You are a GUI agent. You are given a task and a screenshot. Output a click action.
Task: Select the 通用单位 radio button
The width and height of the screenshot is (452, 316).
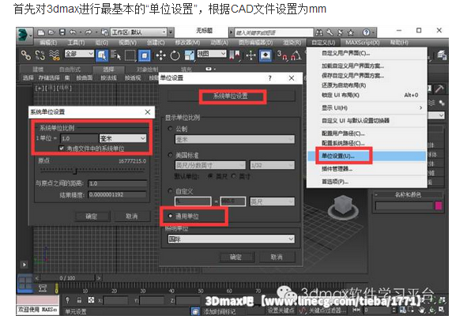[x=171, y=216]
